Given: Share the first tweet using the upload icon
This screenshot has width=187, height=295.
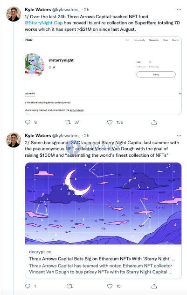Looking at the screenshot, I should point(154,122).
